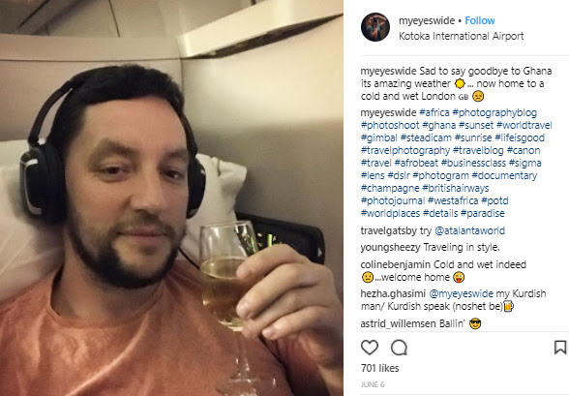Click the selfie photo in the post
This screenshot has height=396, width=569.
(171, 198)
